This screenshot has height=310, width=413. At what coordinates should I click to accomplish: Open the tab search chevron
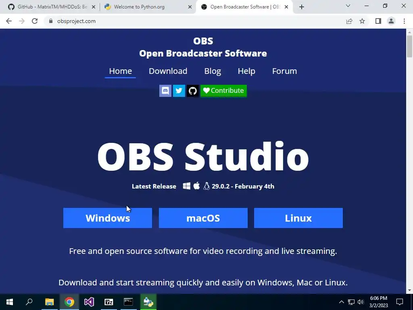click(348, 6)
